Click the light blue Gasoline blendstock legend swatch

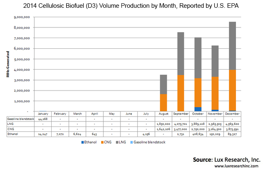pyautogui.click(x=131, y=142)
